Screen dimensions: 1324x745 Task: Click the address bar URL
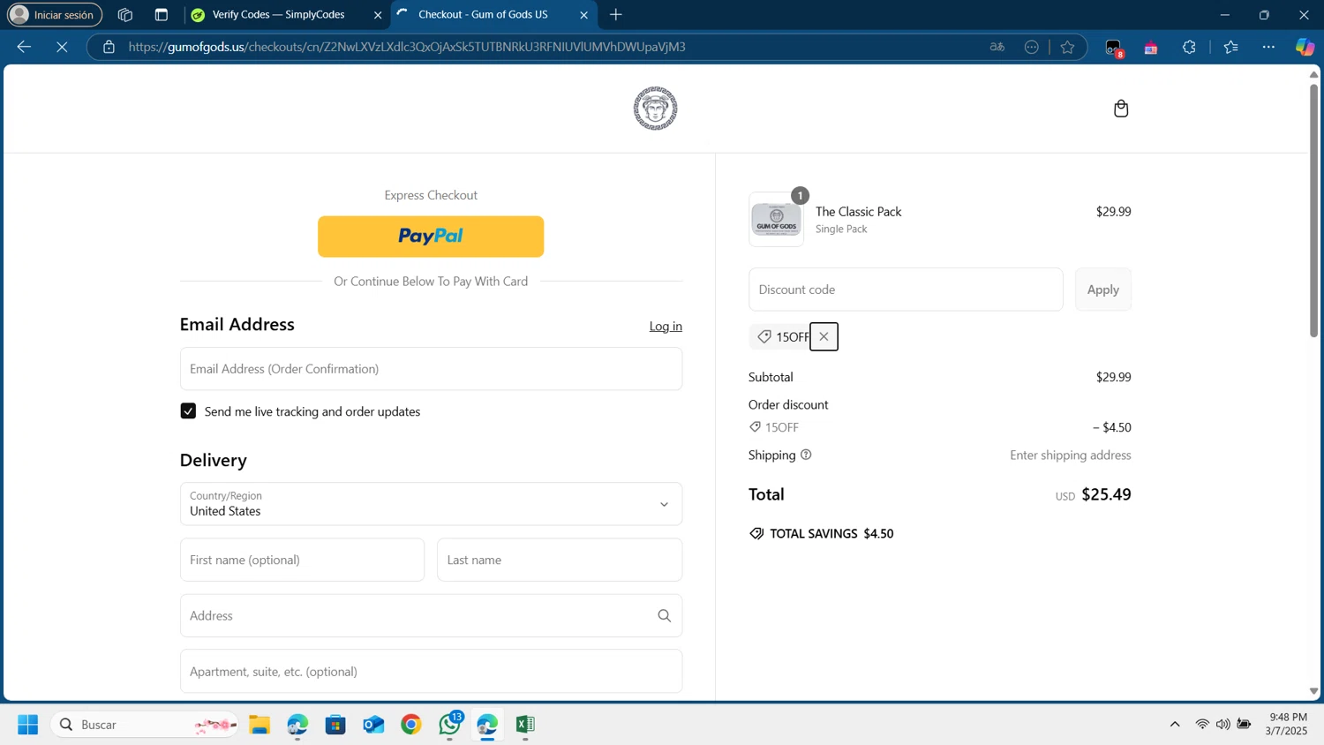pyautogui.click(x=407, y=47)
